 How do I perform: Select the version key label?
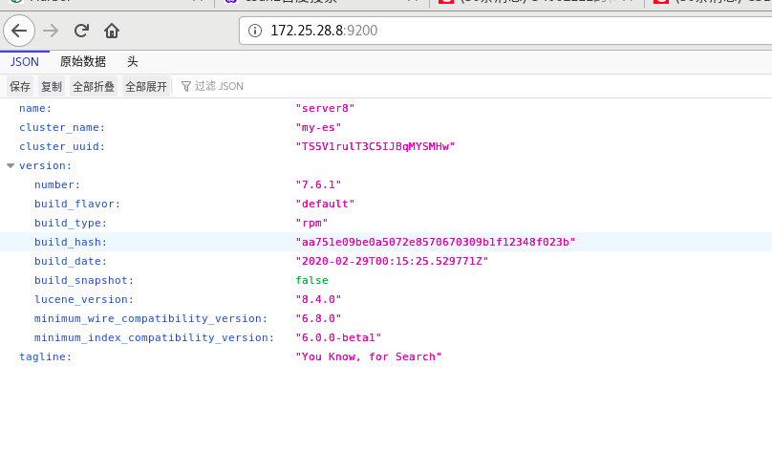(x=45, y=165)
